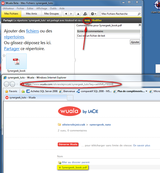Click the up-folder arrow icon

tap(78, 14)
